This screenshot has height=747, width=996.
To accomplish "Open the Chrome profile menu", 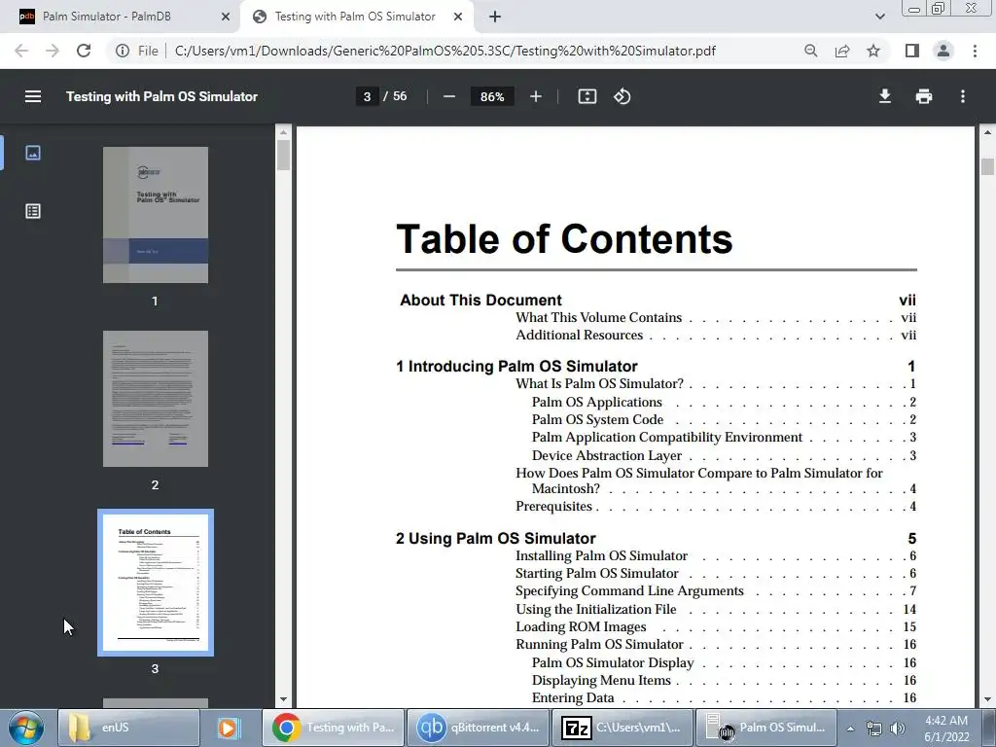I will (x=943, y=51).
